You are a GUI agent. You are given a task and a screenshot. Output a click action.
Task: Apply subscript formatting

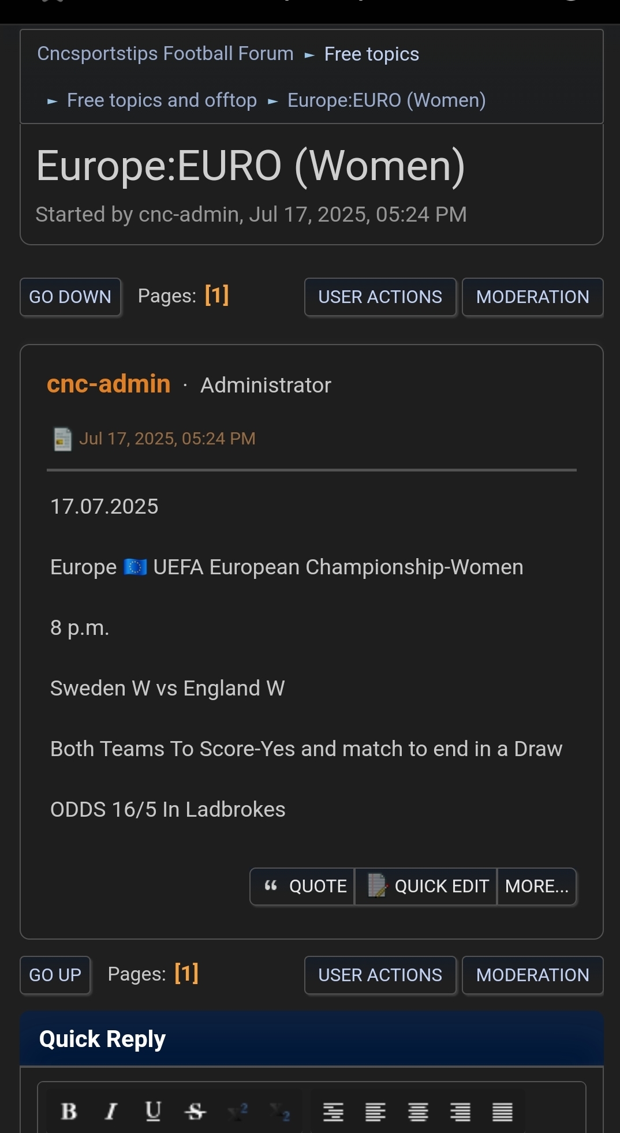(279, 1111)
